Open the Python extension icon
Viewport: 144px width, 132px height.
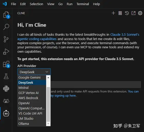[x=6, y=89]
